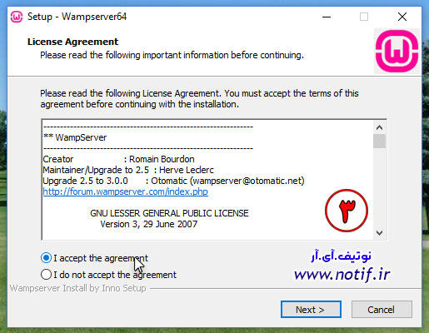Cancel the installation
Image resolution: width=429 pixels, height=333 pixels.
(382, 309)
